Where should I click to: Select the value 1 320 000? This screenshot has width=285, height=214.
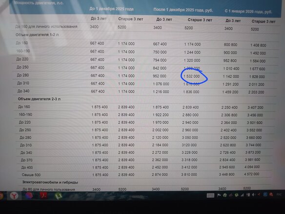[192, 60]
